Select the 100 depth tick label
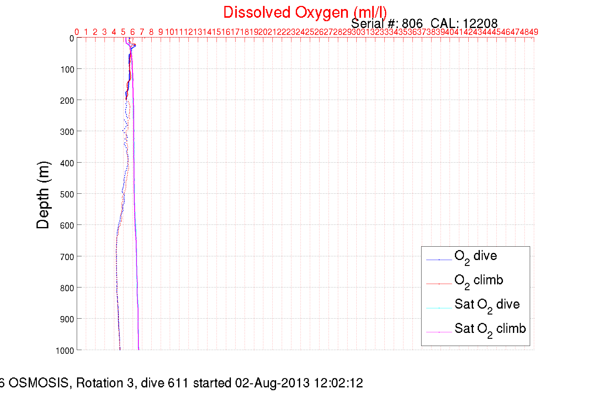Image resolution: width=590 pixels, height=393 pixels. pos(67,69)
